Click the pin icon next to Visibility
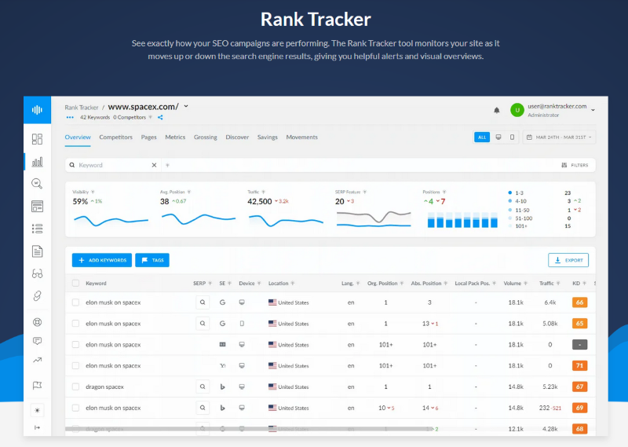The width and height of the screenshot is (628, 447). pos(93,192)
